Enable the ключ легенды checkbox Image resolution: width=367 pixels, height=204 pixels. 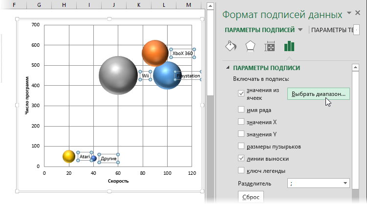click(241, 170)
